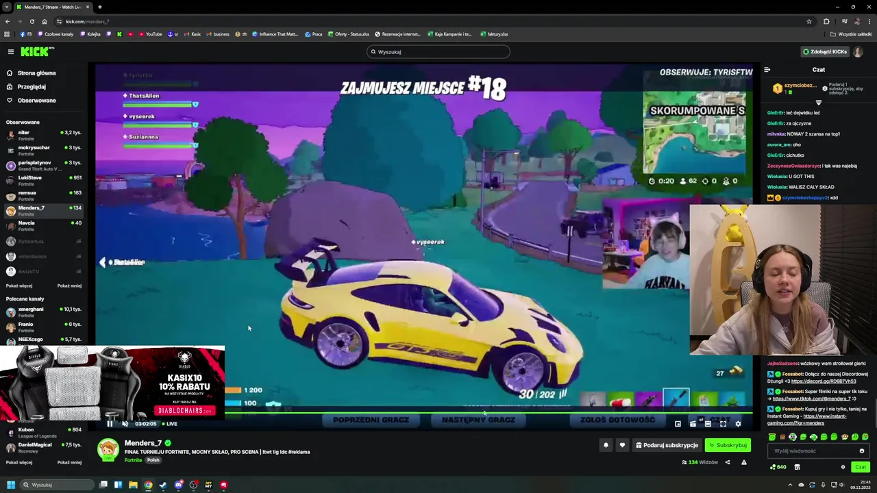Follow the channel with the heart button
Image resolution: width=877 pixels, height=493 pixels.
[x=622, y=445]
